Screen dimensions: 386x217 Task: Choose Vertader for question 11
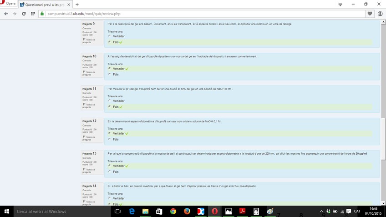coord(110,101)
